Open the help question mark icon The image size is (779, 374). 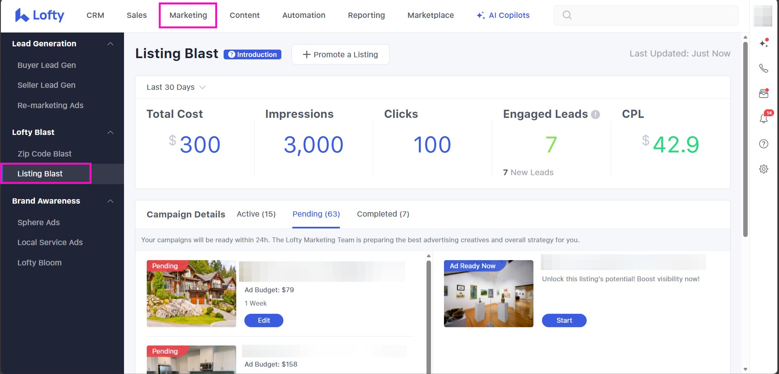tap(764, 144)
